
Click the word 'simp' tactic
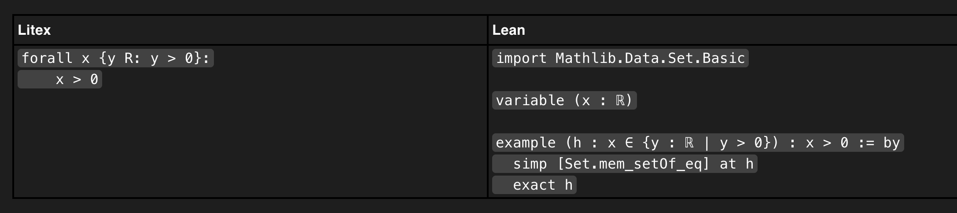click(530, 164)
